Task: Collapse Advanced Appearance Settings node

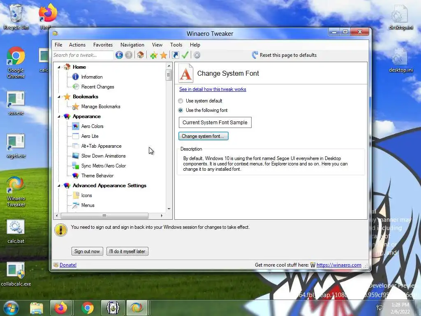Action: pos(59,186)
